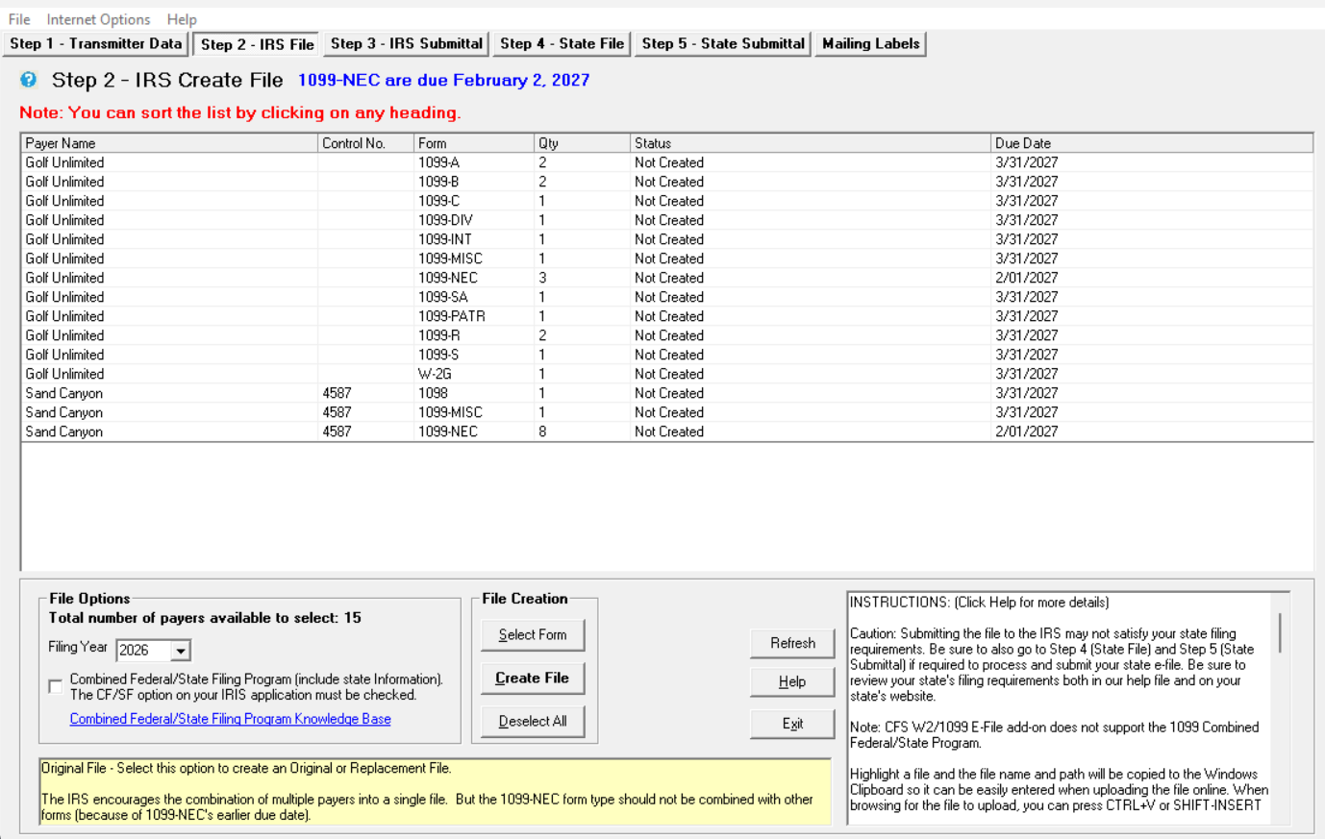Switch to Step 4 - State File tab
The height and width of the screenshot is (839, 1325).
point(562,43)
